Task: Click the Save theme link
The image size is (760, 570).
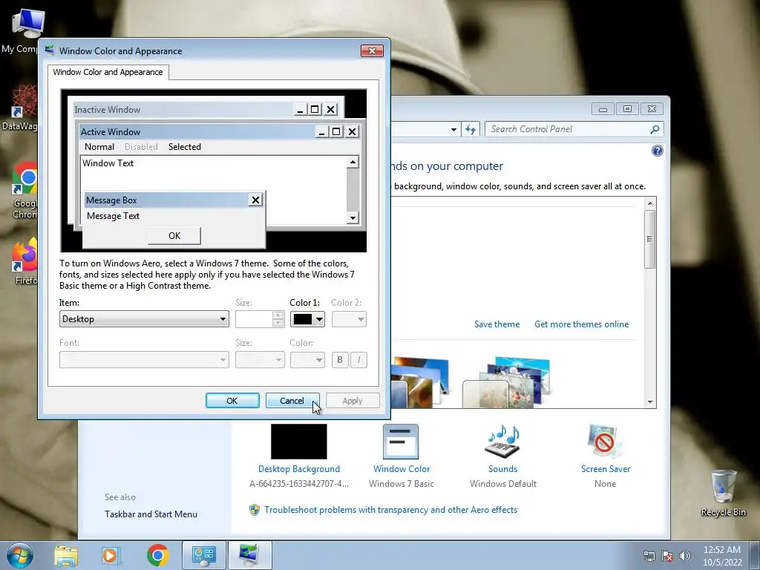Action: (x=497, y=324)
